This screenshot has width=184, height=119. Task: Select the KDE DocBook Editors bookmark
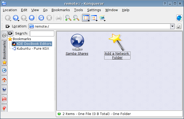point(32,44)
